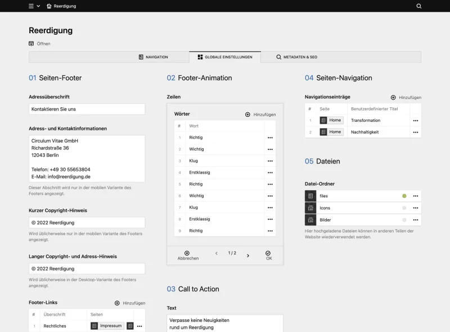The width and height of the screenshot is (450, 332).
Task: Toggle the status dot next to Bilder folder
Action: [403, 219]
